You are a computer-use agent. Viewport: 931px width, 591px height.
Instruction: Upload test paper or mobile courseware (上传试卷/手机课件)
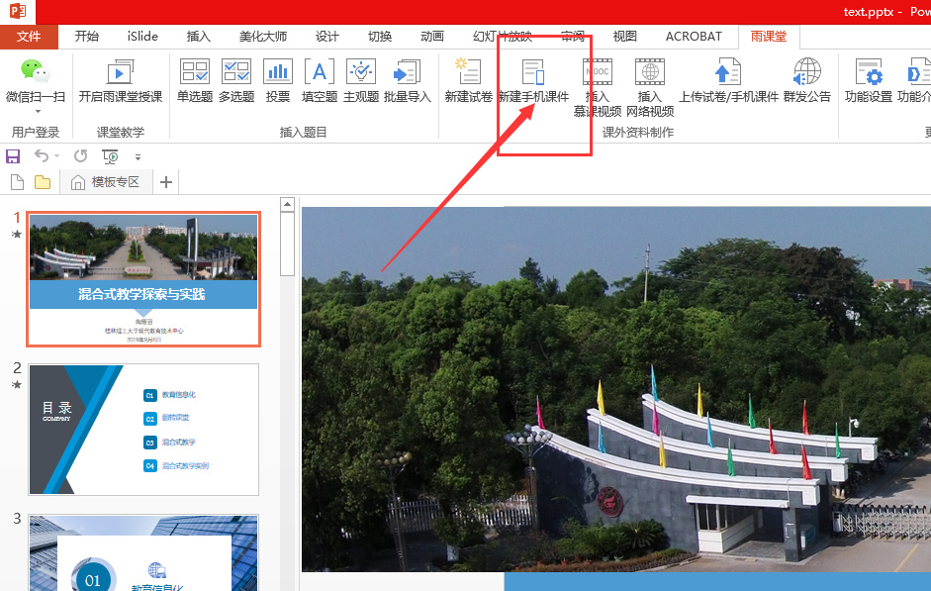click(728, 81)
